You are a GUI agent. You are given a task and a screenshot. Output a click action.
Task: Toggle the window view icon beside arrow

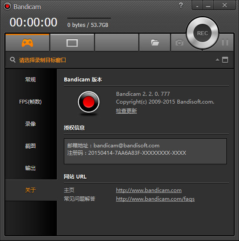click(225, 60)
